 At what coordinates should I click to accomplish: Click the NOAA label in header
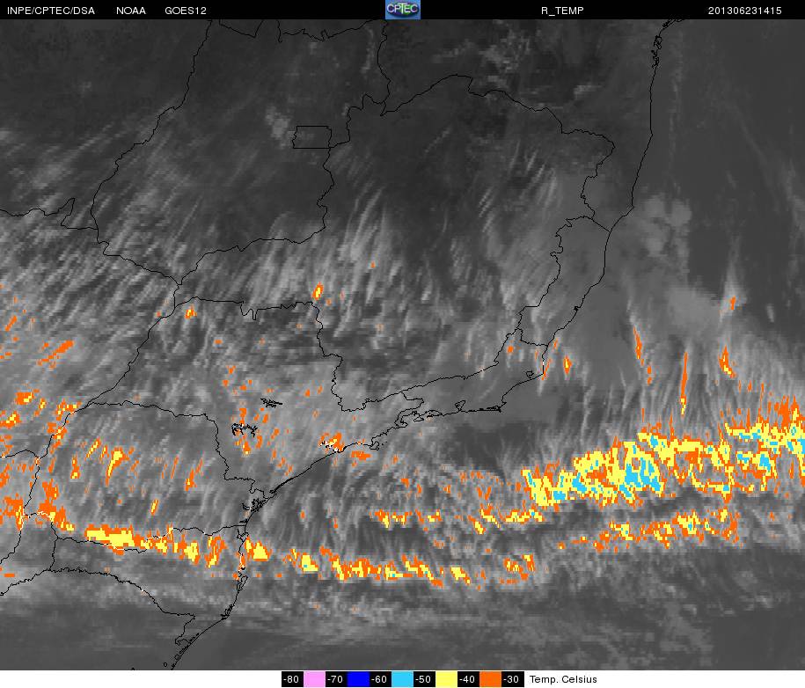pyautogui.click(x=131, y=11)
